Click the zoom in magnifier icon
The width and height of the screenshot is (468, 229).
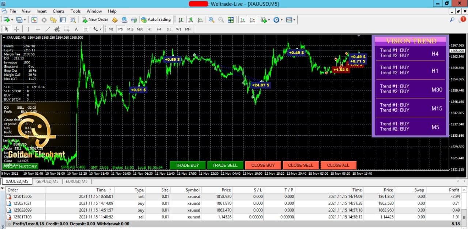pyautogui.click(x=211, y=20)
